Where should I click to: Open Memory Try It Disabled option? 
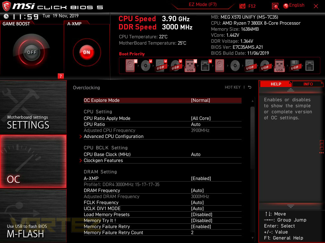pos(162,221)
